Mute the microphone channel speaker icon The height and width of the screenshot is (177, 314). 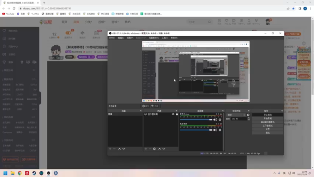click(x=215, y=120)
